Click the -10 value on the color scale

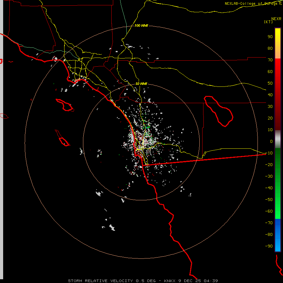(269, 153)
